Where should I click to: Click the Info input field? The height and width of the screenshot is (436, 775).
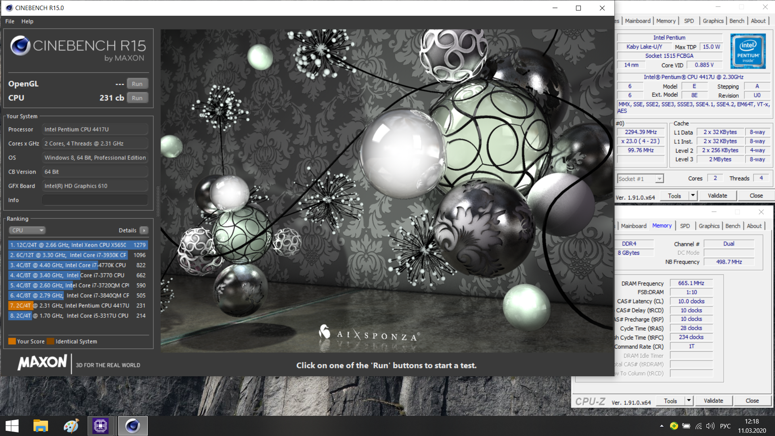(x=95, y=200)
